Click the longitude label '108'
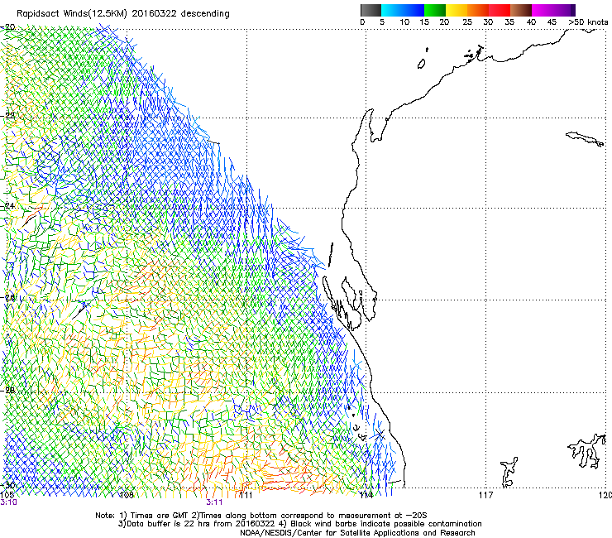The width and height of the screenshot is (612, 538). (127, 496)
